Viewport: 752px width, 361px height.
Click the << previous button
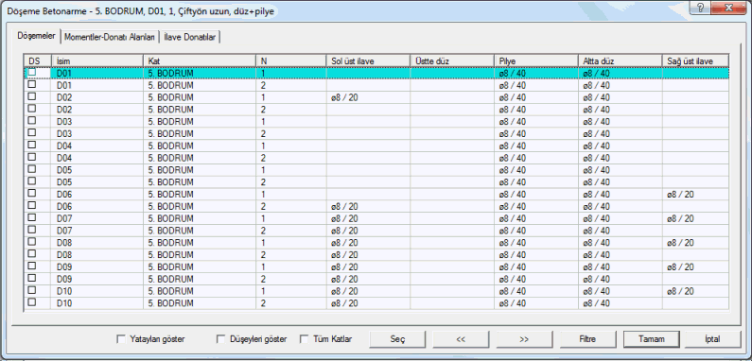(461, 339)
